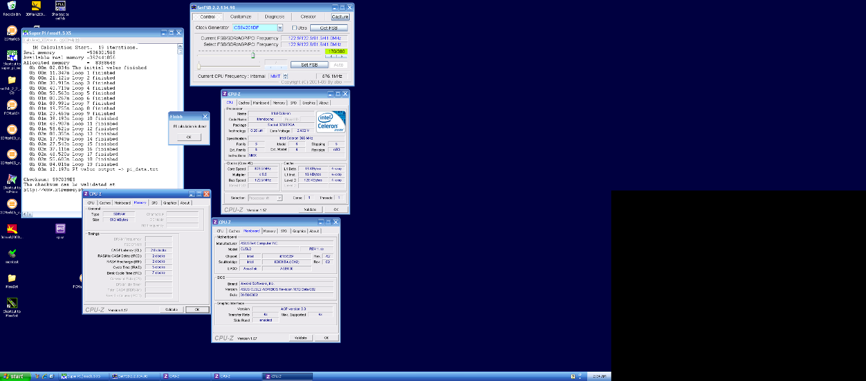This screenshot has height=381, width=866.
Task: Click the Super PI title bar icon
Action: [25, 33]
